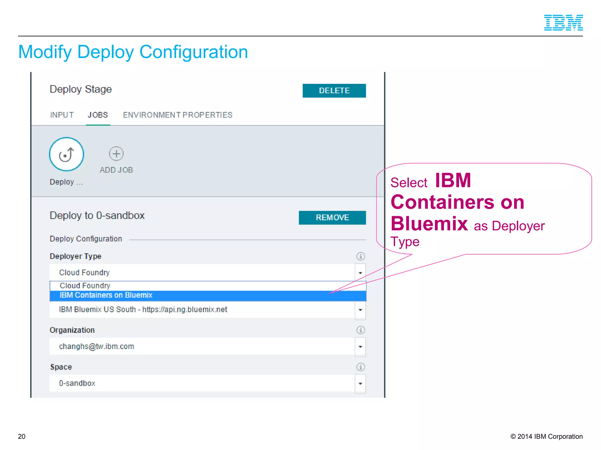
Task: Switch to the JOBS tab
Action: pos(98,115)
